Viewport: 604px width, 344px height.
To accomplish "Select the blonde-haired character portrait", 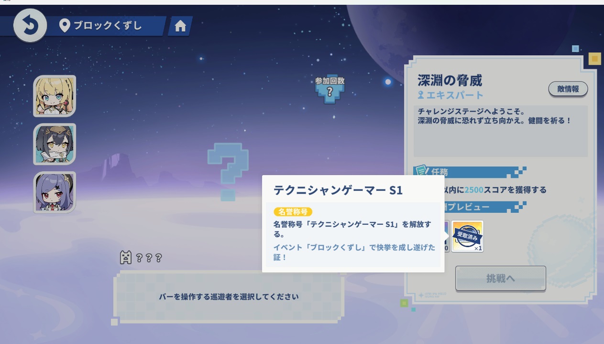I will click(55, 96).
